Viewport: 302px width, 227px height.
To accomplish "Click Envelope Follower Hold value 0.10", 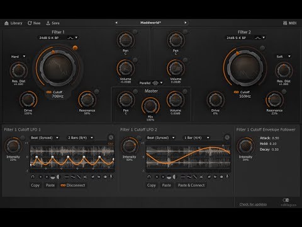I will click(273, 144).
